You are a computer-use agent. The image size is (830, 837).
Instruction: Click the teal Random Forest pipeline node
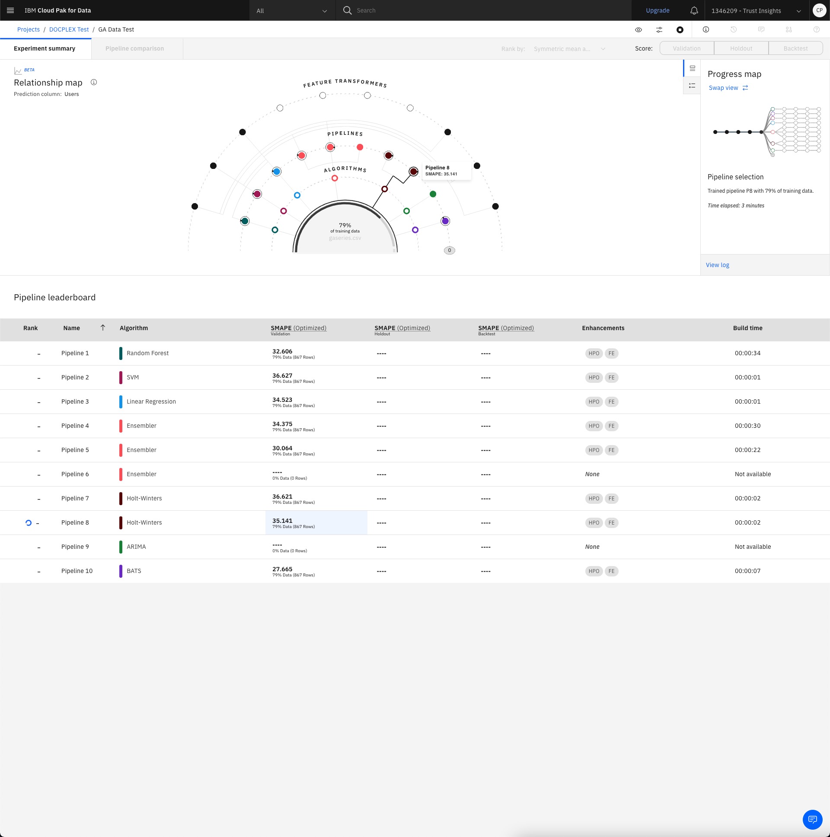pyautogui.click(x=245, y=221)
